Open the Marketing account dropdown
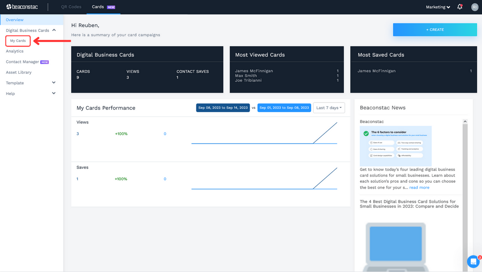Viewport: 482px width, 272px height. (438, 7)
